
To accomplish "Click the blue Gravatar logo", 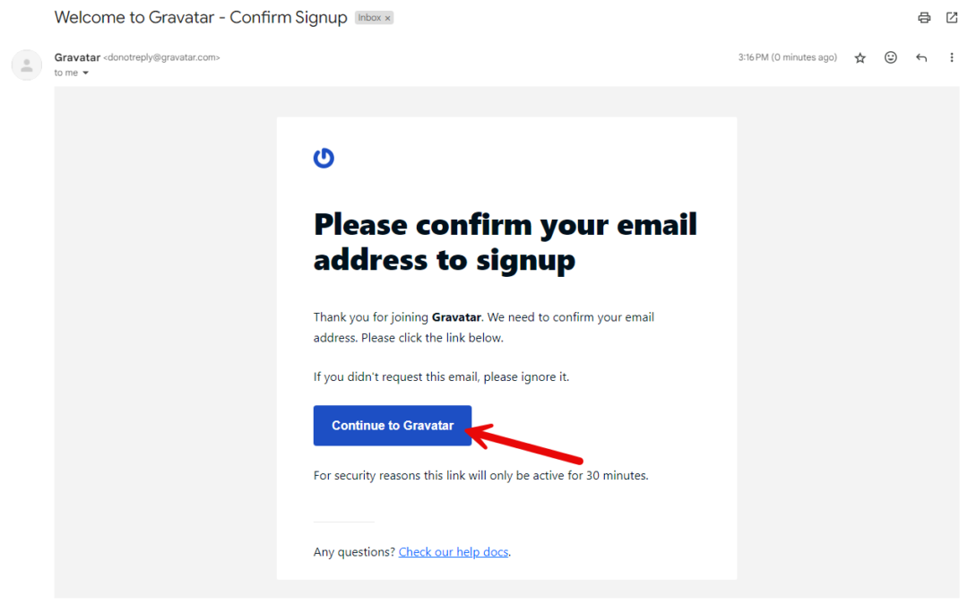I will [x=324, y=159].
